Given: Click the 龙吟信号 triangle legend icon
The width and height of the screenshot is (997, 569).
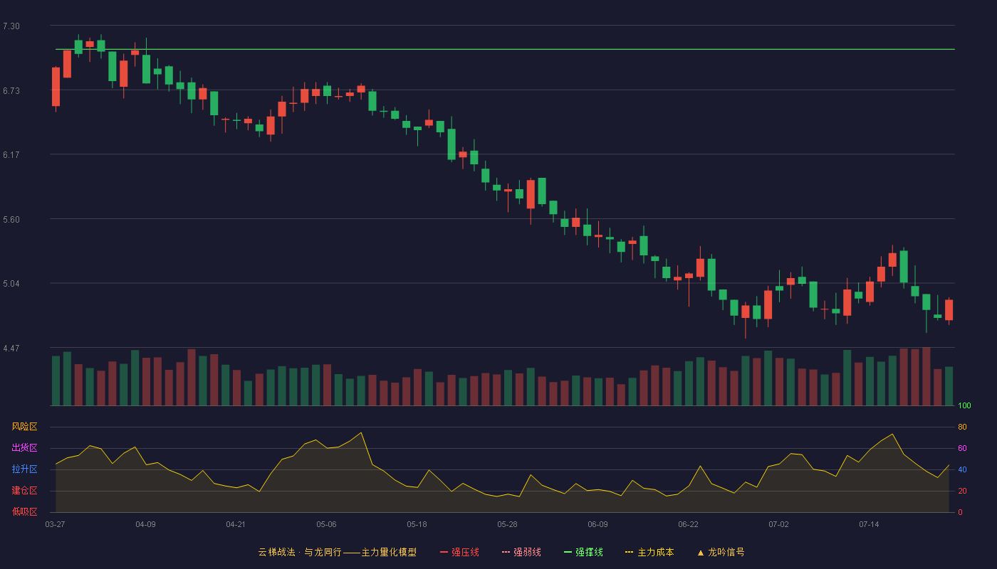Looking at the screenshot, I should click(x=700, y=553).
